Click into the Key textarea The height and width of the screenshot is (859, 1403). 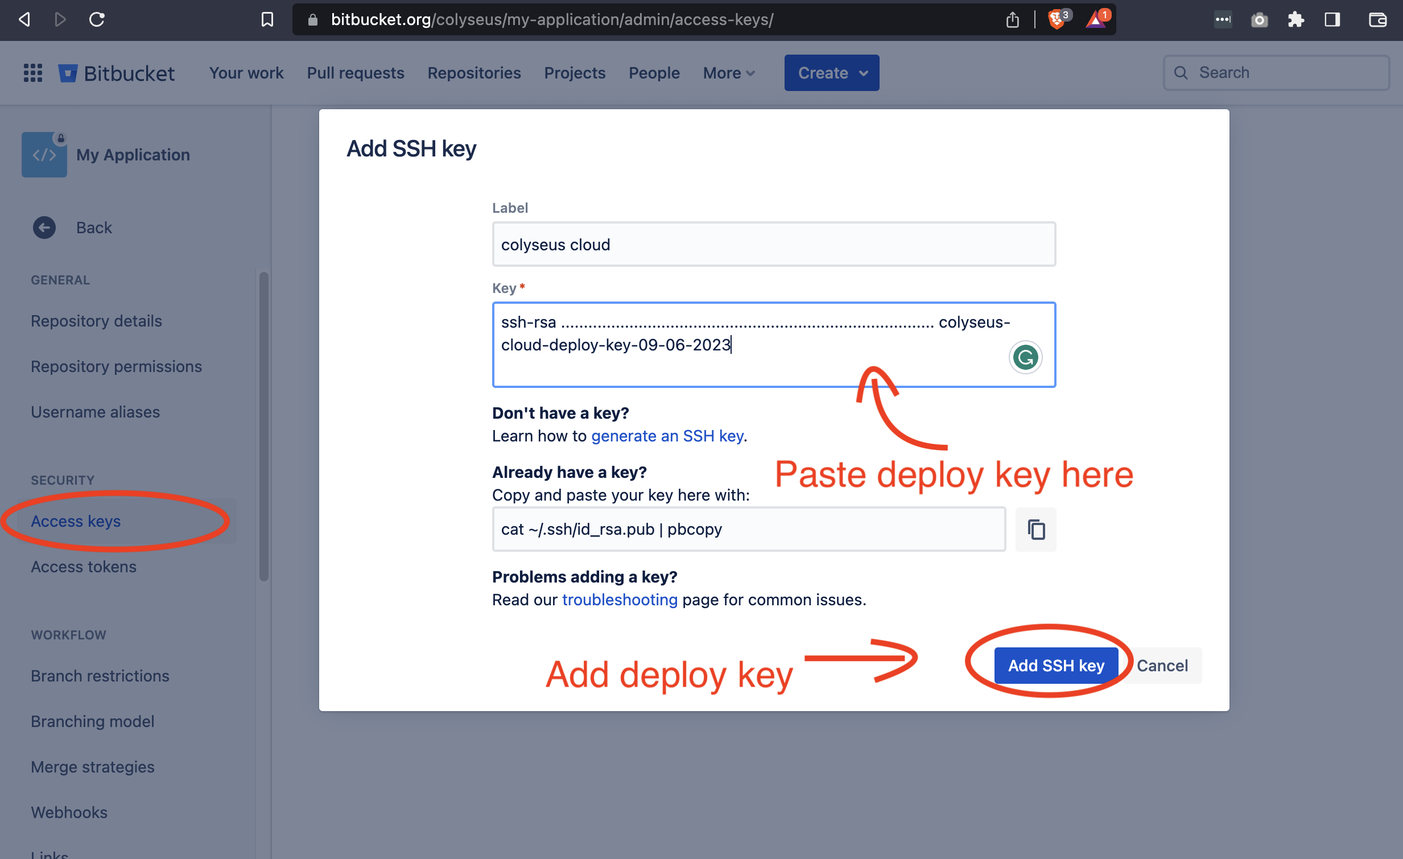point(774,344)
